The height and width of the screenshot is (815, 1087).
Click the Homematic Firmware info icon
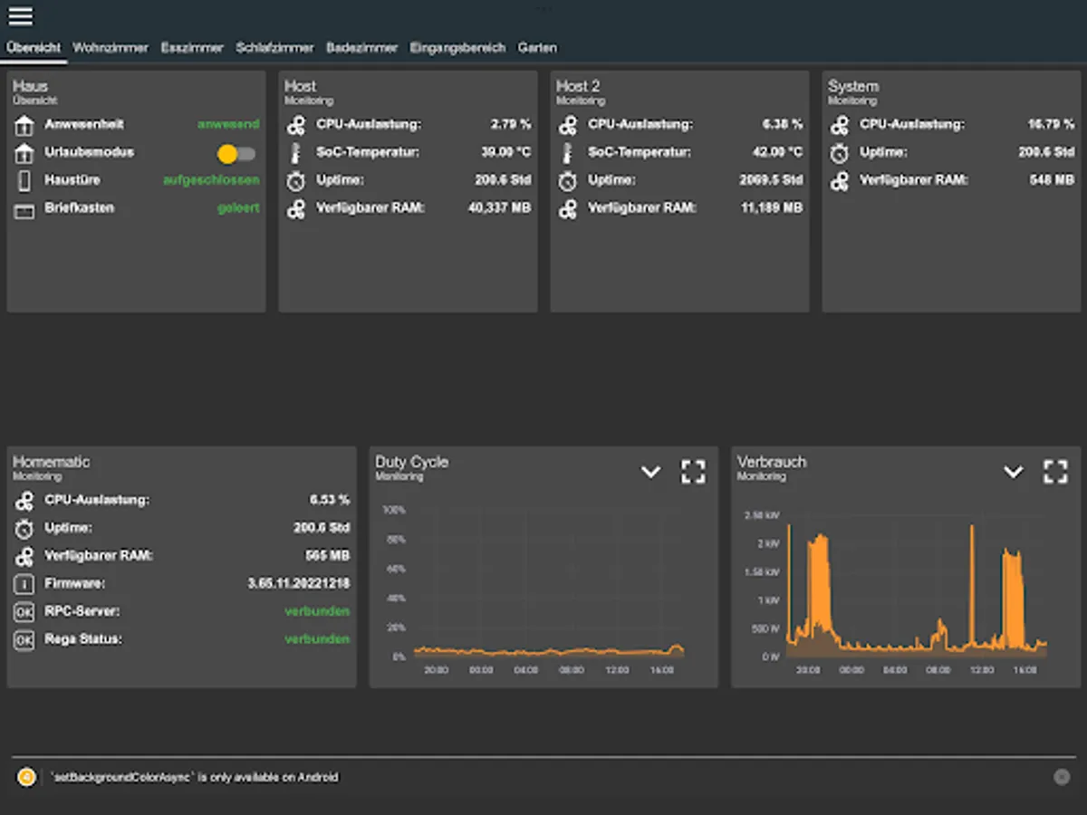point(24,584)
